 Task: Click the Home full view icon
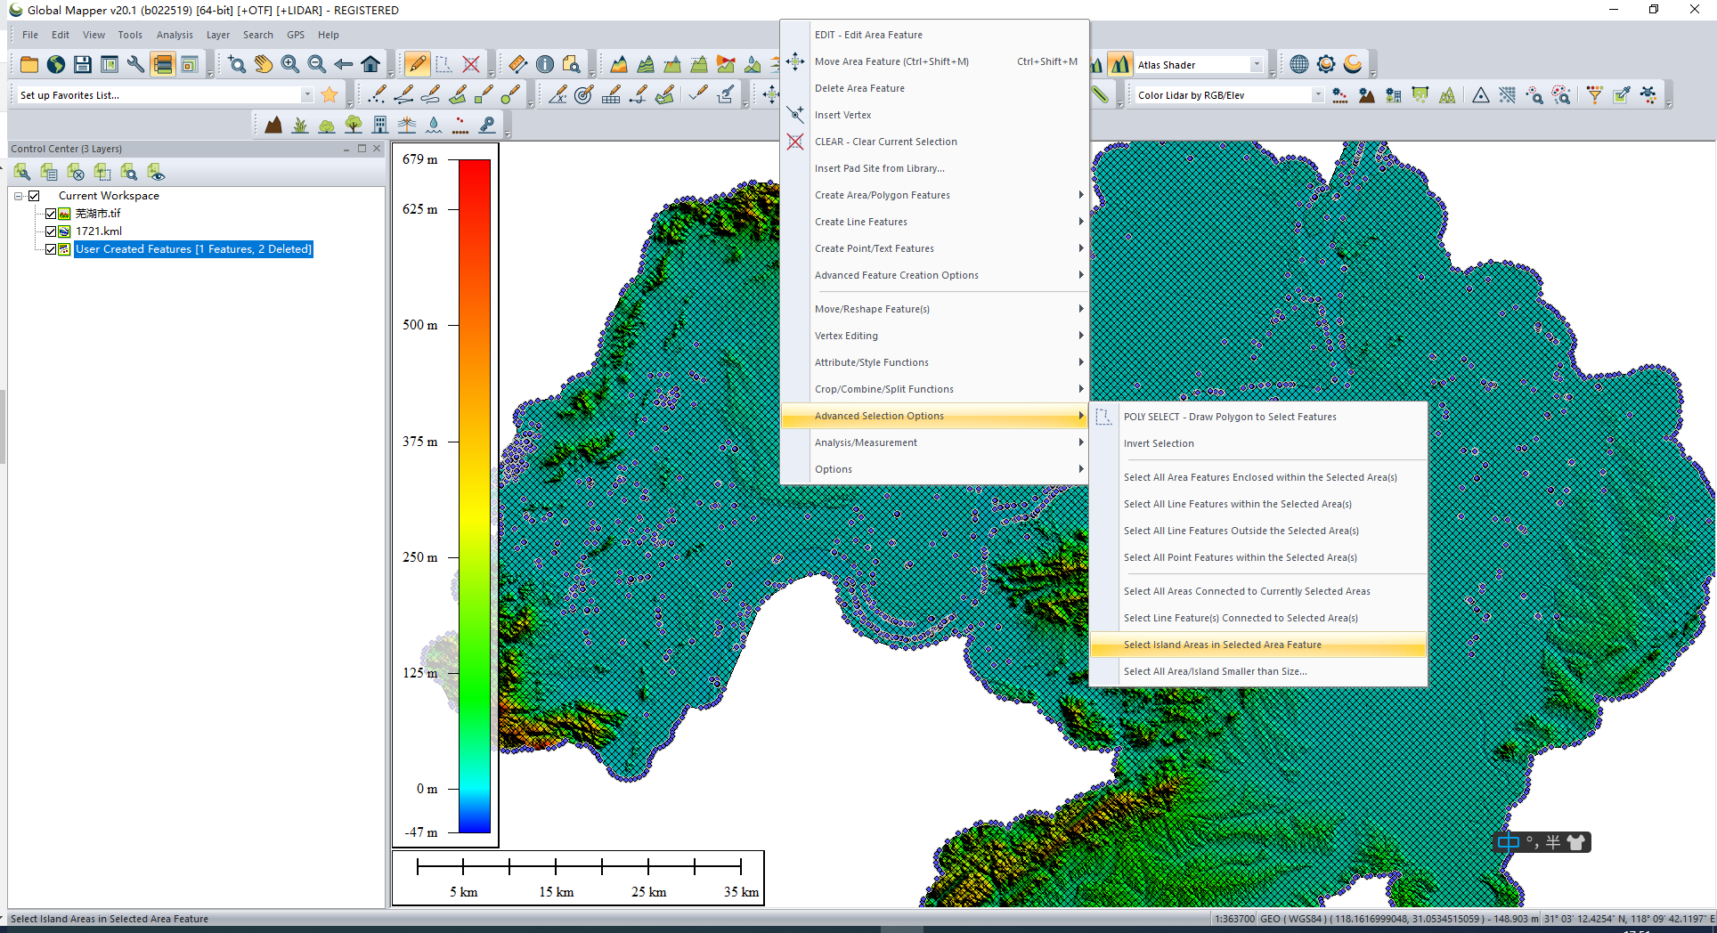coord(370,64)
